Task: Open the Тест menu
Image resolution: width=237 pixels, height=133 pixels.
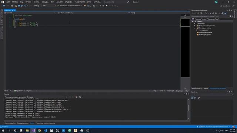Action: tap(53, 2)
